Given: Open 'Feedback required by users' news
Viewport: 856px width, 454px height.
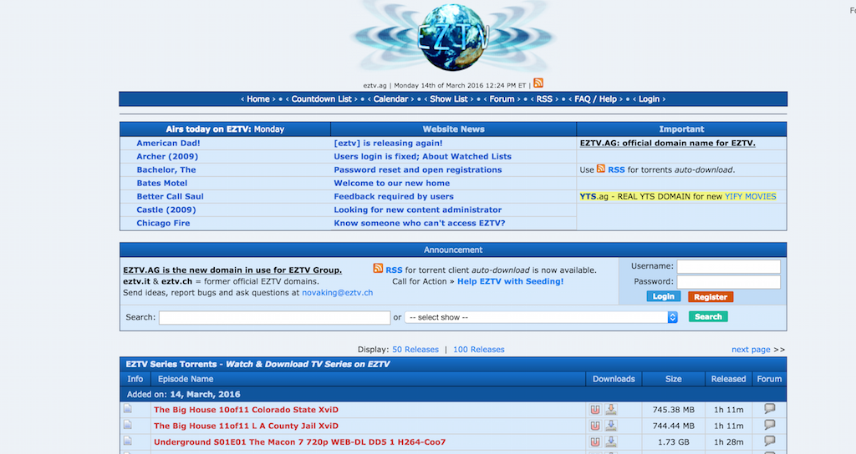Looking at the screenshot, I should (x=394, y=196).
